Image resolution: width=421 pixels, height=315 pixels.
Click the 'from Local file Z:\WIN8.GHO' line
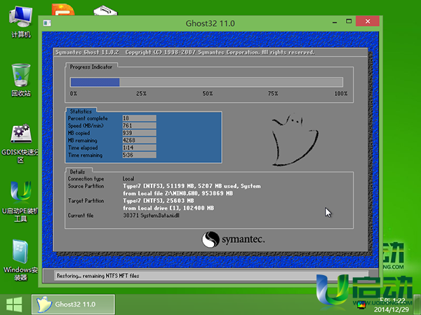[x=178, y=193]
